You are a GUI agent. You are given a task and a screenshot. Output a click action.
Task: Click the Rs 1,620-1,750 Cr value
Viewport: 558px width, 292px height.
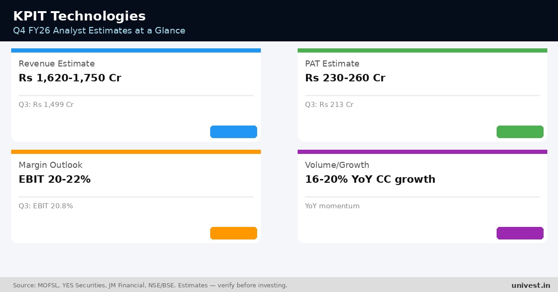pos(70,78)
